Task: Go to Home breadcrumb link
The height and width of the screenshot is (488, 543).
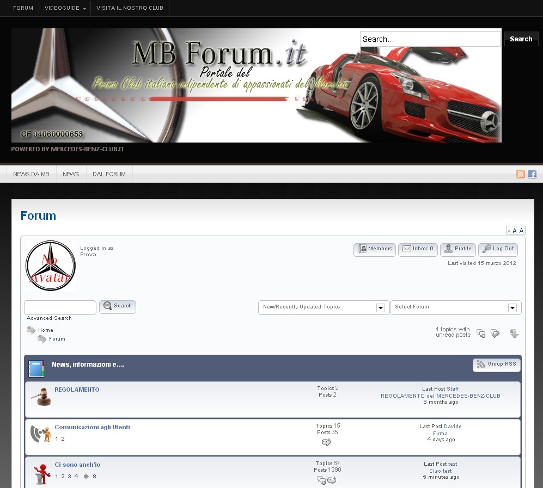Action: (46, 330)
